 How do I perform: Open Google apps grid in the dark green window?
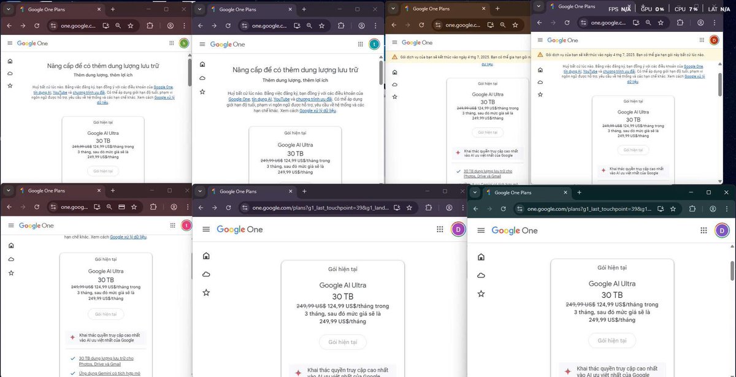click(x=703, y=230)
